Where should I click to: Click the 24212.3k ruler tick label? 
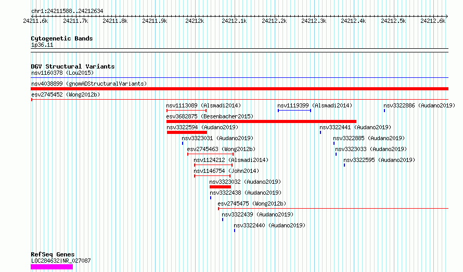point(314,21)
